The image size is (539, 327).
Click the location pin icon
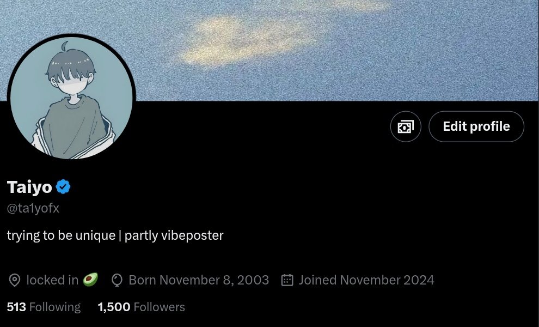coord(15,280)
